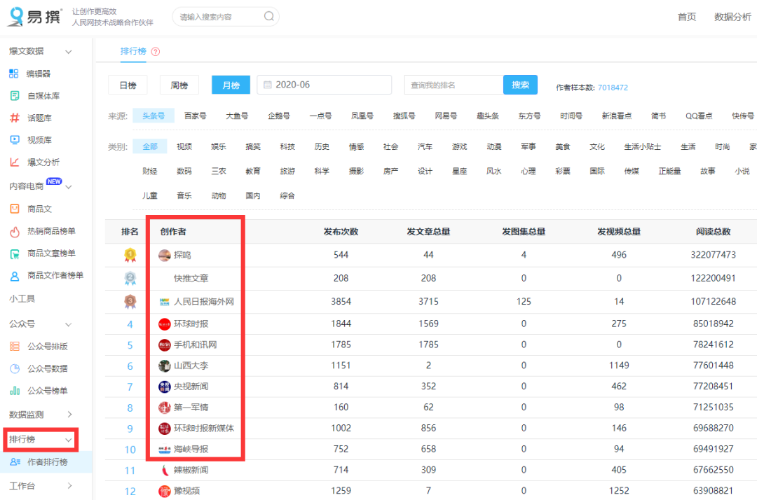Click the calendar icon in date field

click(x=268, y=85)
